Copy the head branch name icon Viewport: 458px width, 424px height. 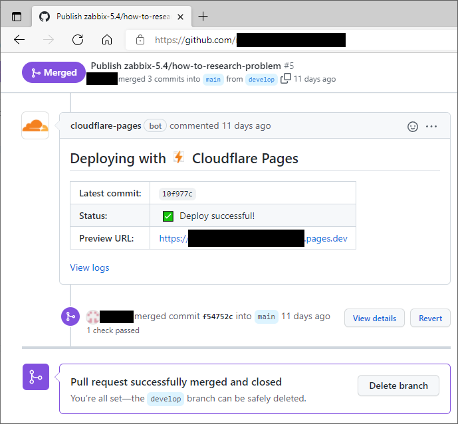coord(286,78)
